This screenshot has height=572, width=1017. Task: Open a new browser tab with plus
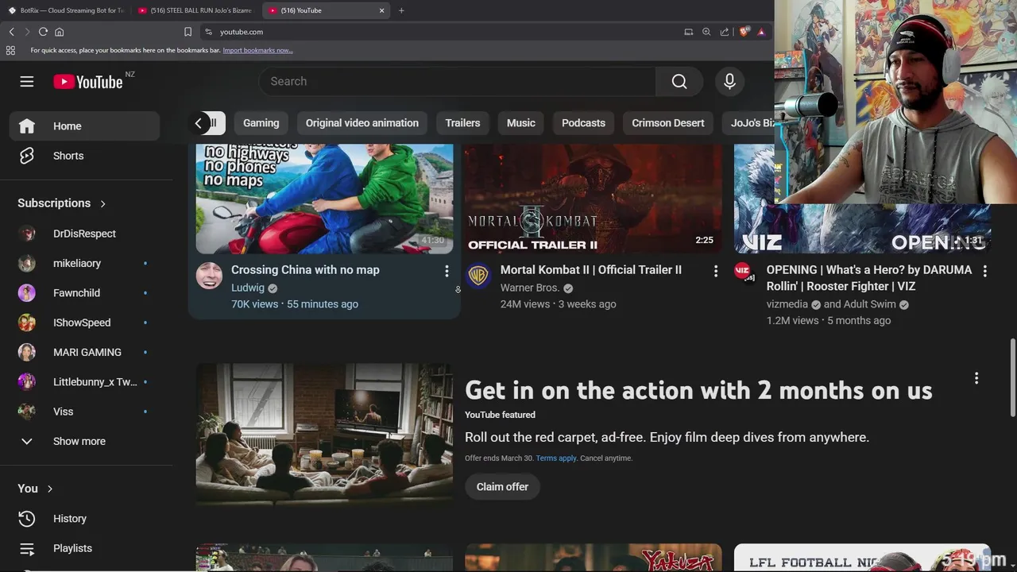401,10
